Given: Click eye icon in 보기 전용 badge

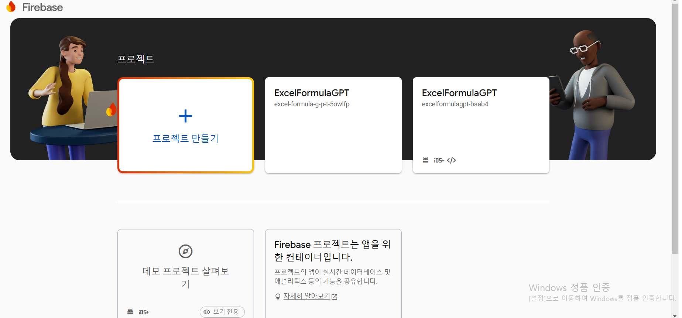Looking at the screenshot, I should (x=207, y=312).
